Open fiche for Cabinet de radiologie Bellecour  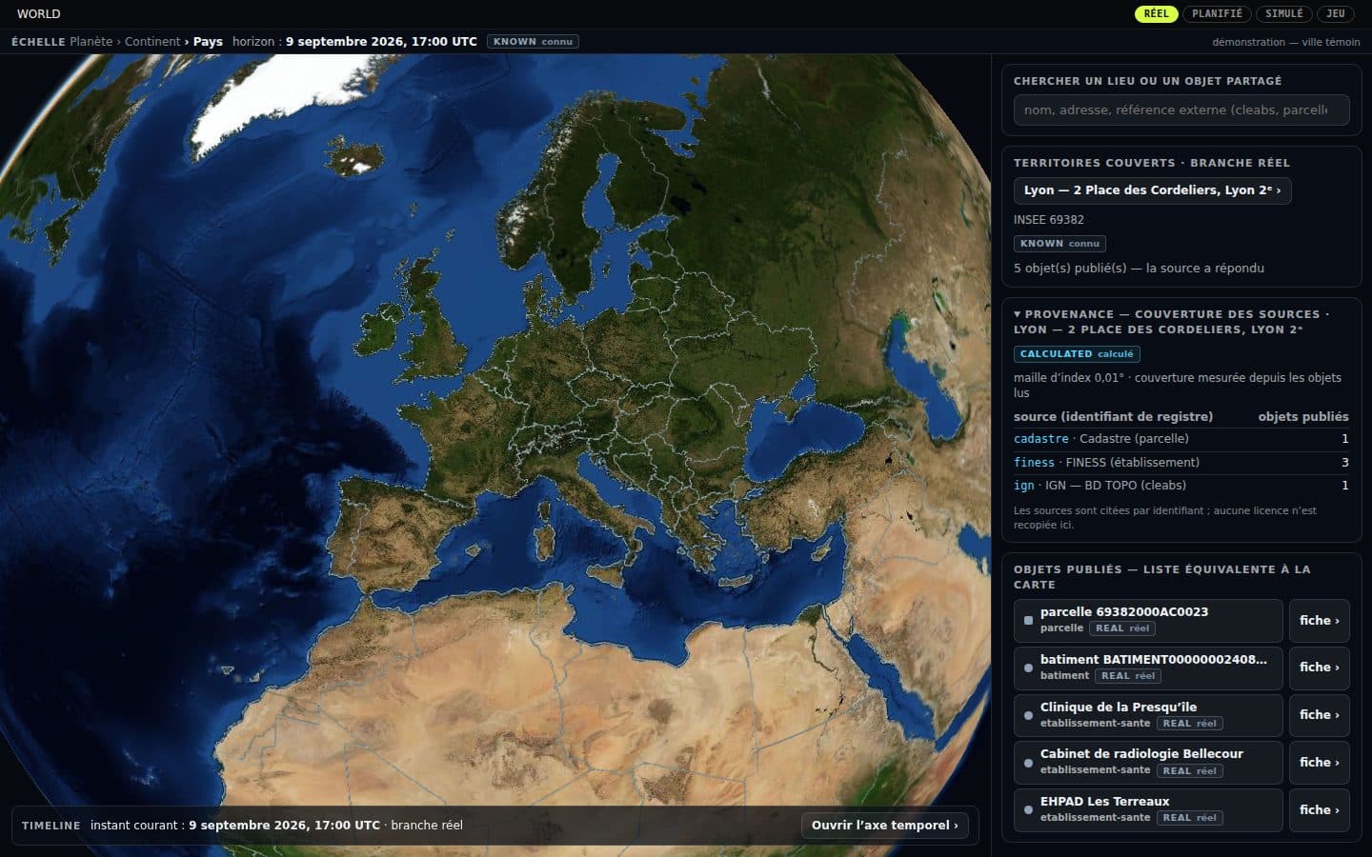1319,762
